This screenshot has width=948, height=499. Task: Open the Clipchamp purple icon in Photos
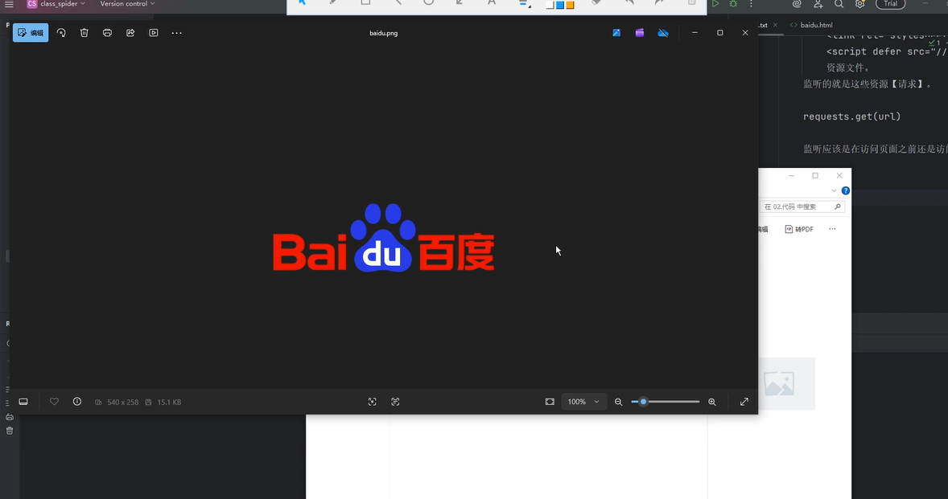coord(639,33)
